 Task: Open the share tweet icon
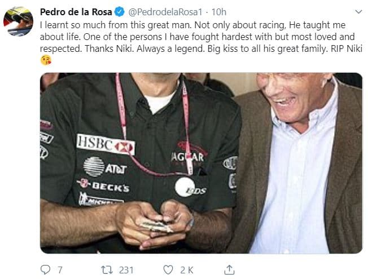coord(229,269)
